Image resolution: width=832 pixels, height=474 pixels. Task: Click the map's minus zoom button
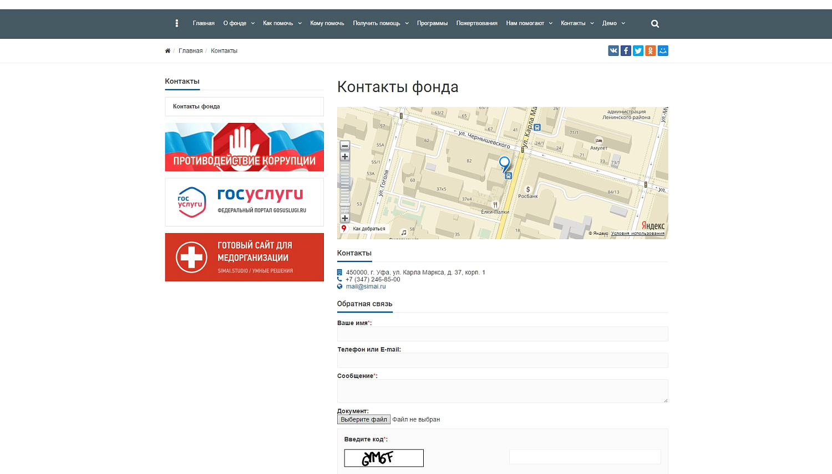tap(345, 146)
